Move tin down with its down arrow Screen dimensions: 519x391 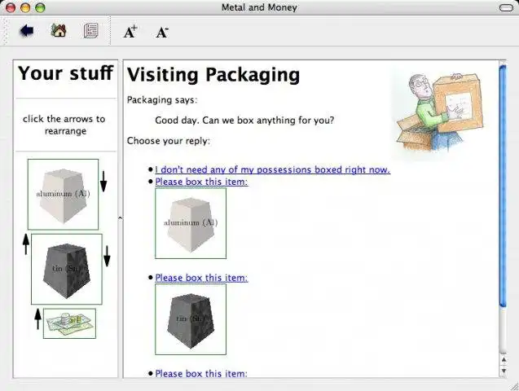[x=107, y=257]
